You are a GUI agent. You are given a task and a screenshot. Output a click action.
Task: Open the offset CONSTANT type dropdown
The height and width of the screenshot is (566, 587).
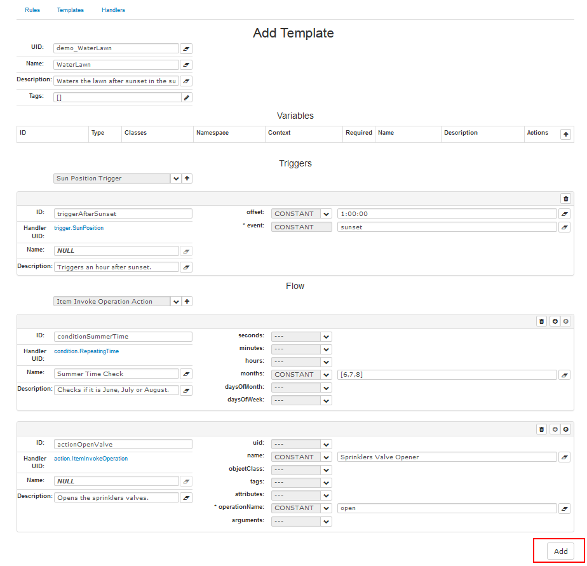point(326,214)
